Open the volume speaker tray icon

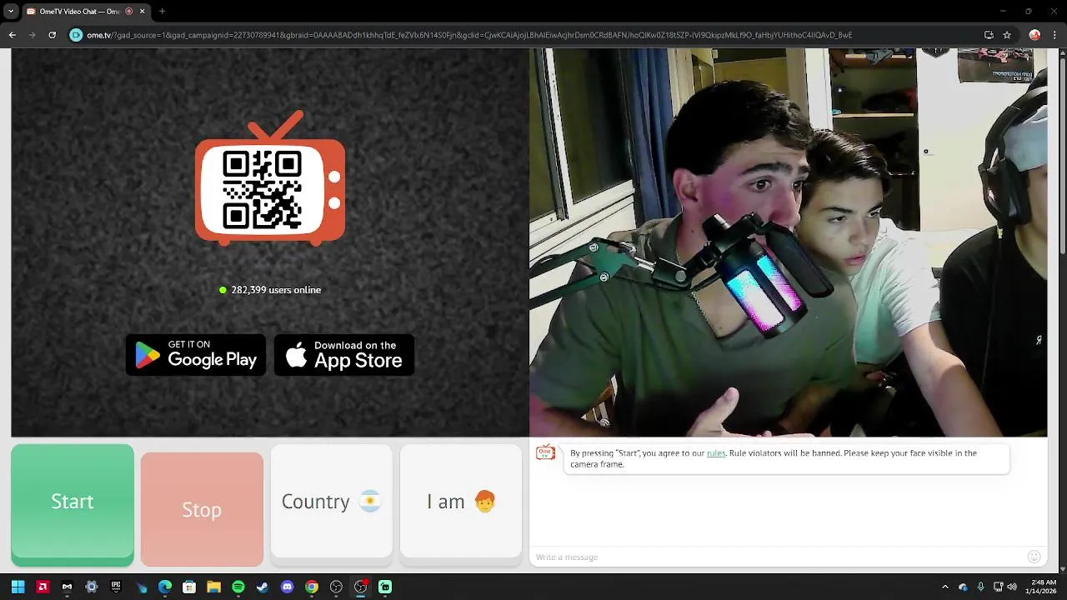point(1012,587)
